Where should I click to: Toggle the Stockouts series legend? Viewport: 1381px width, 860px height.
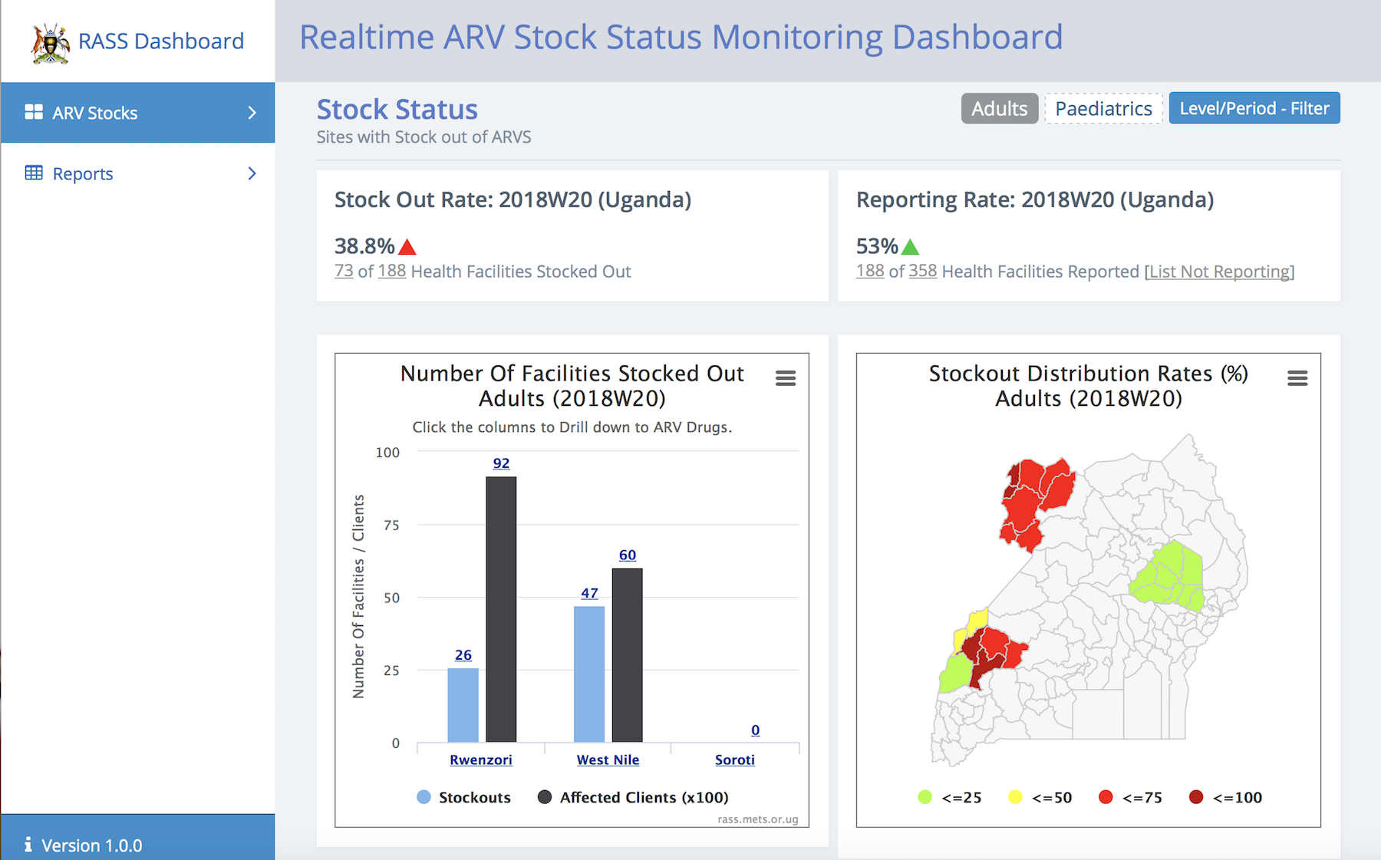(463, 797)
